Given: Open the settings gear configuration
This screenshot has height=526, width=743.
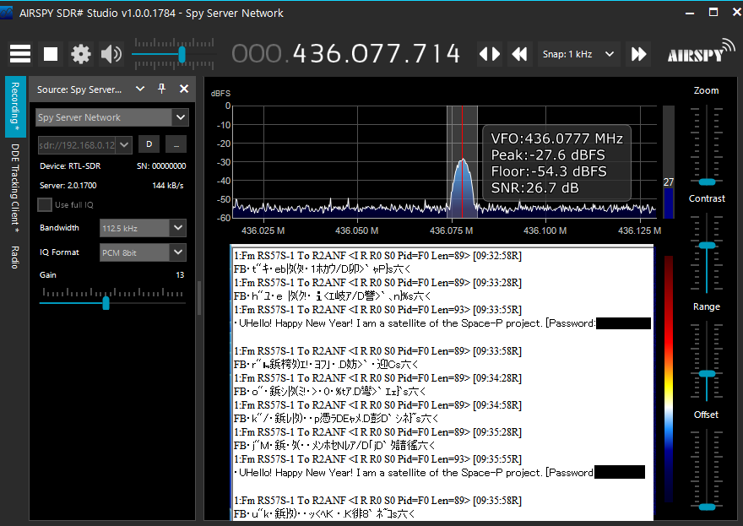Looking at the screenshot, I should pyautogui.click(x=80, y=54).
